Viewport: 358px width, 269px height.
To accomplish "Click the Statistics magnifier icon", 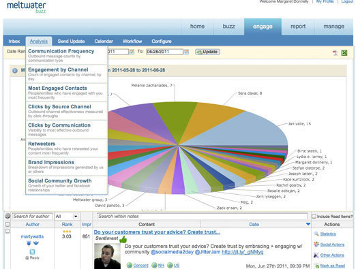I will coord(316,234).
